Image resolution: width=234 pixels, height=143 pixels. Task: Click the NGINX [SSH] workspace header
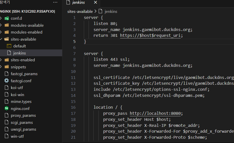click(x=27, y=11)
